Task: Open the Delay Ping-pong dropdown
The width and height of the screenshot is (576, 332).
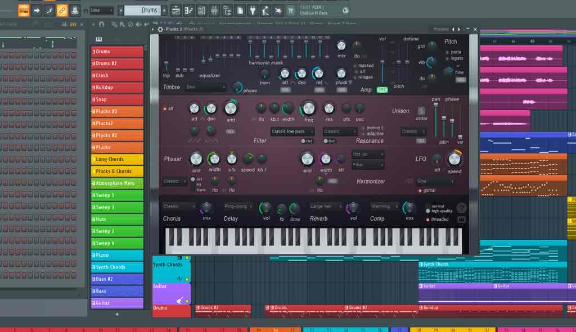Action: (238, 207)
